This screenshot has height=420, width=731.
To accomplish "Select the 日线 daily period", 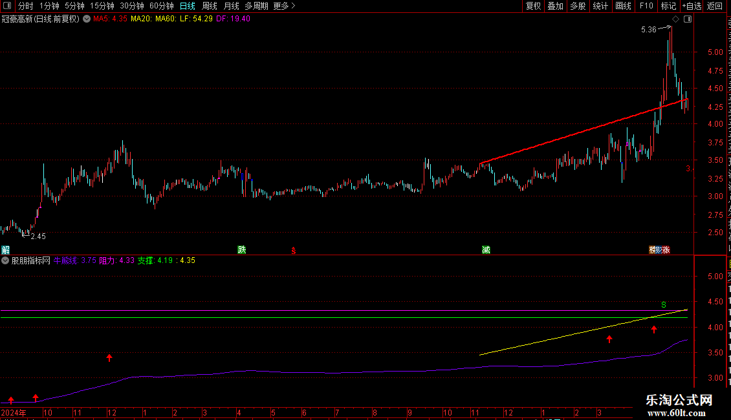I will coord(188,6).
